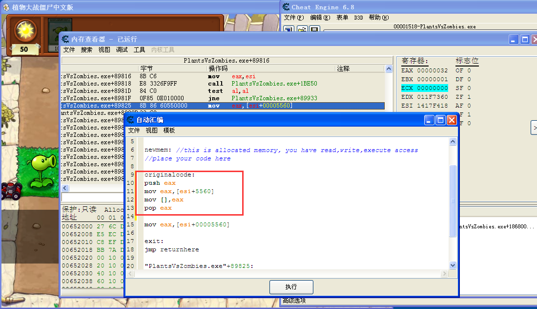Click 'newmem:' label line in editor
The image size is (537, 309).
(158, 150)
